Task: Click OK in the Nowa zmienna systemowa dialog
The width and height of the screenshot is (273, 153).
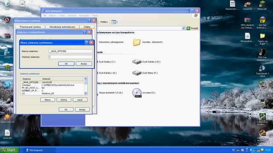Action: pyautogui.click(x=66, y=64)
